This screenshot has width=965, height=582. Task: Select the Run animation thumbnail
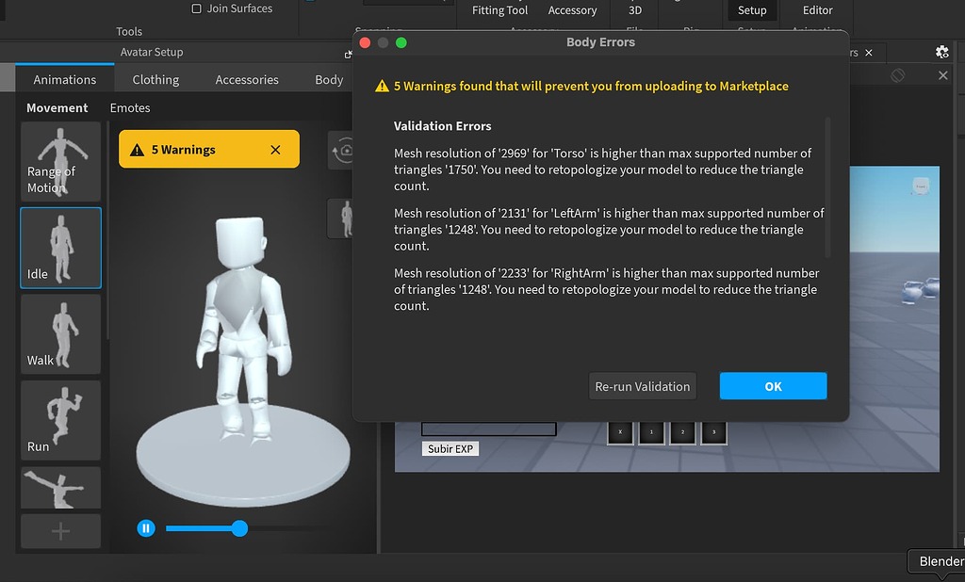[60, 420]
